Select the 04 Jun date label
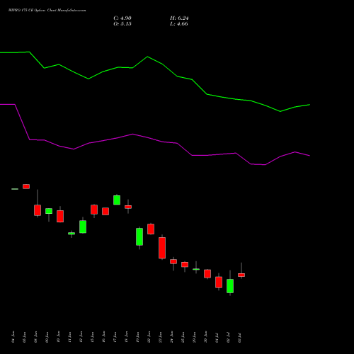The image size is (354, 354). 13,337
